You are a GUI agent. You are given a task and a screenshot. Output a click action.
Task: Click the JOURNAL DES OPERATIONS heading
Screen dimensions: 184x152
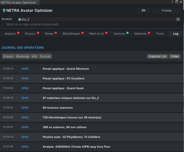(x=23, y=48)
